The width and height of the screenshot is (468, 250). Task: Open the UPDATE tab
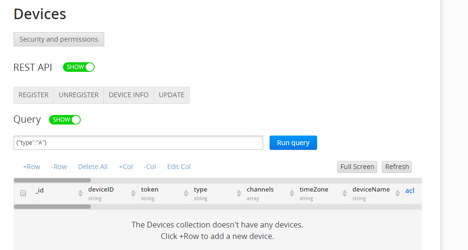click(x=172, y=95)
